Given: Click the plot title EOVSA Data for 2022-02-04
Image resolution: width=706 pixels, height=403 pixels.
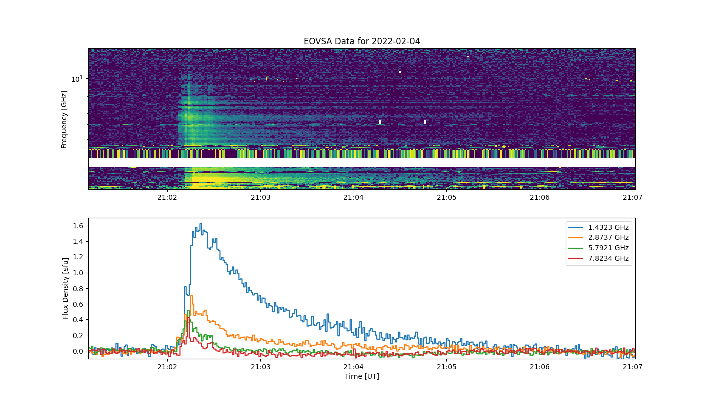Looking at the screenshot, I should click(x=362, y=41).
